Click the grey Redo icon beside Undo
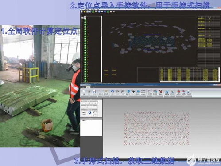 tap(117, 91)
